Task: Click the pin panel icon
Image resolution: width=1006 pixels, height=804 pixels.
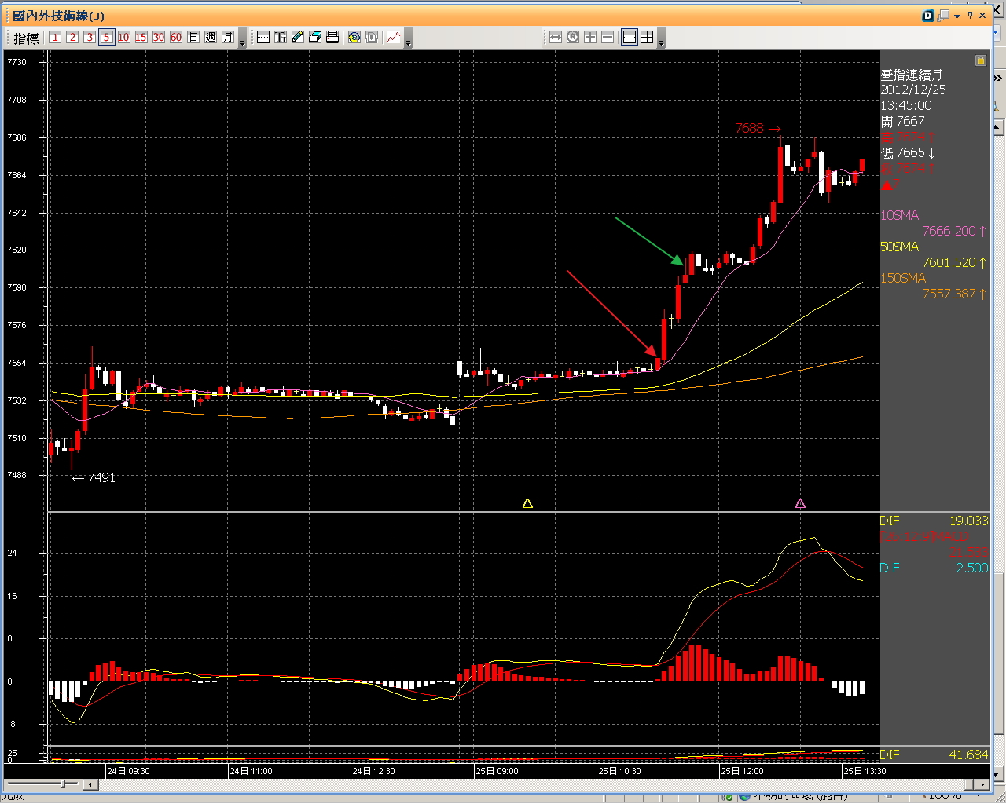Action: tap(970, 16)
